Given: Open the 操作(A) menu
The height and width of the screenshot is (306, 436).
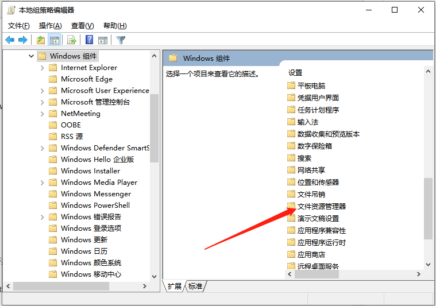Looking at the screenshot, I should click(51, 26).
